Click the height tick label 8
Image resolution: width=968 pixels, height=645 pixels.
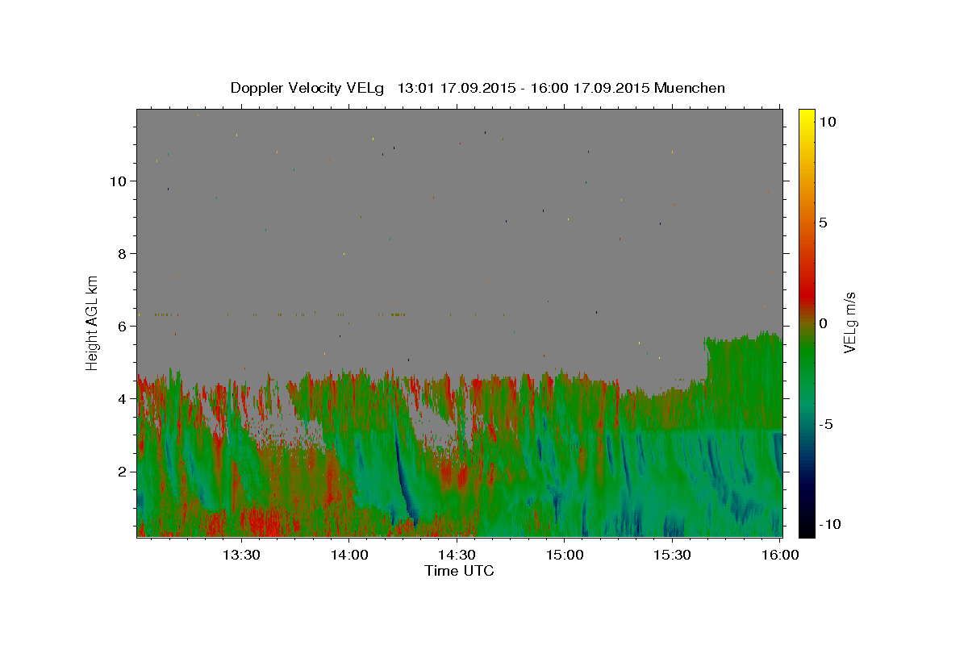[x=122, y=253]
